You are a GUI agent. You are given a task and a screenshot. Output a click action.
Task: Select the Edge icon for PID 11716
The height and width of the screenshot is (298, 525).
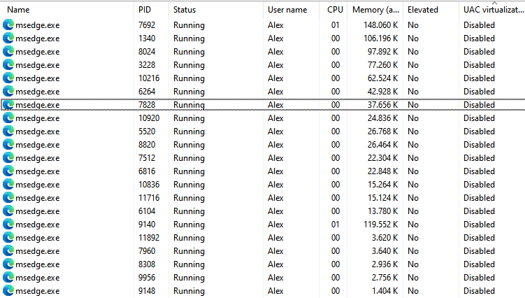point(8,198)
